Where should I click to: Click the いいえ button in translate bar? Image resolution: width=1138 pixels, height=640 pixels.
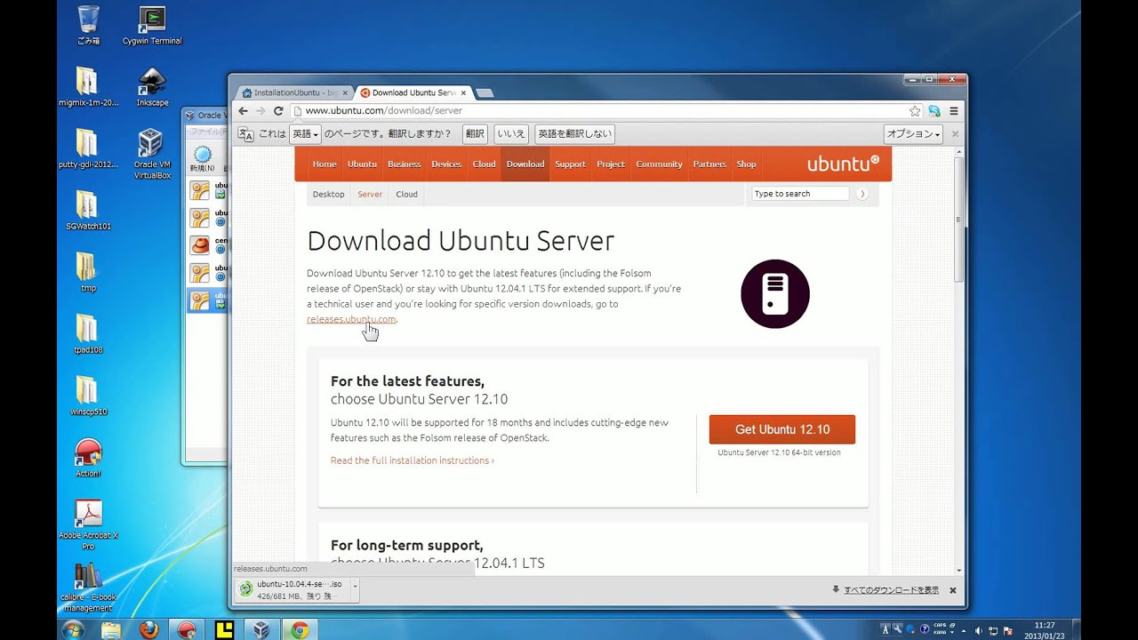pyautogui.click(x=511, y=134)
